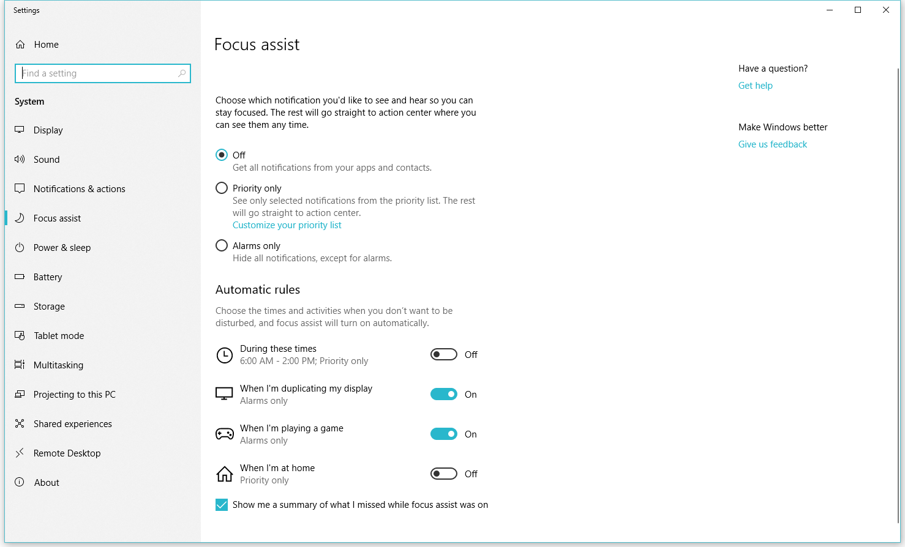Open the Get help link
905x547 pixels.
pyautogui.click(x=755, y=86)
